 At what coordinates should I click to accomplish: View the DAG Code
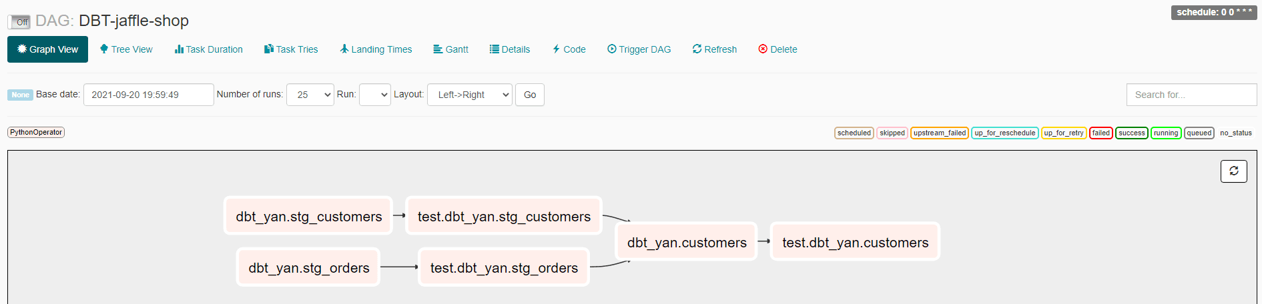[569, 49]
